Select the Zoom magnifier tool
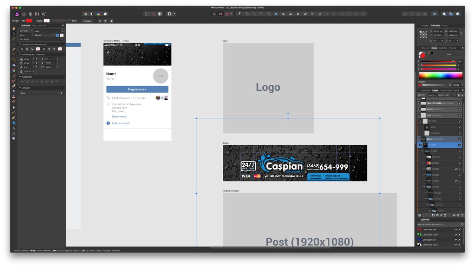This screenshot has width=475, height=267. tap(14, 138)
